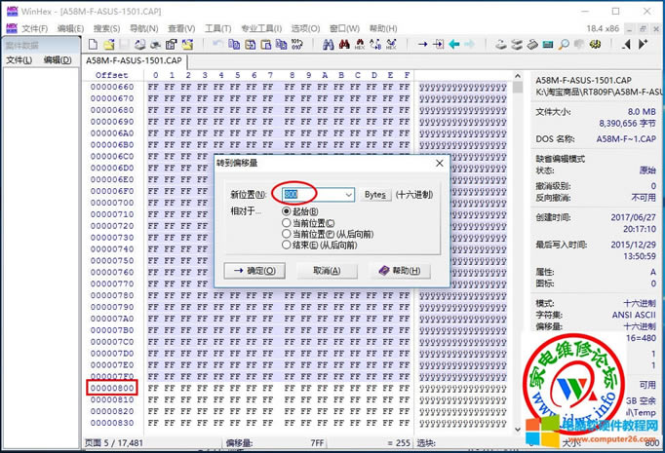Select the 当前位置(C) radio option
665x453 pixels.
[286, 222]
